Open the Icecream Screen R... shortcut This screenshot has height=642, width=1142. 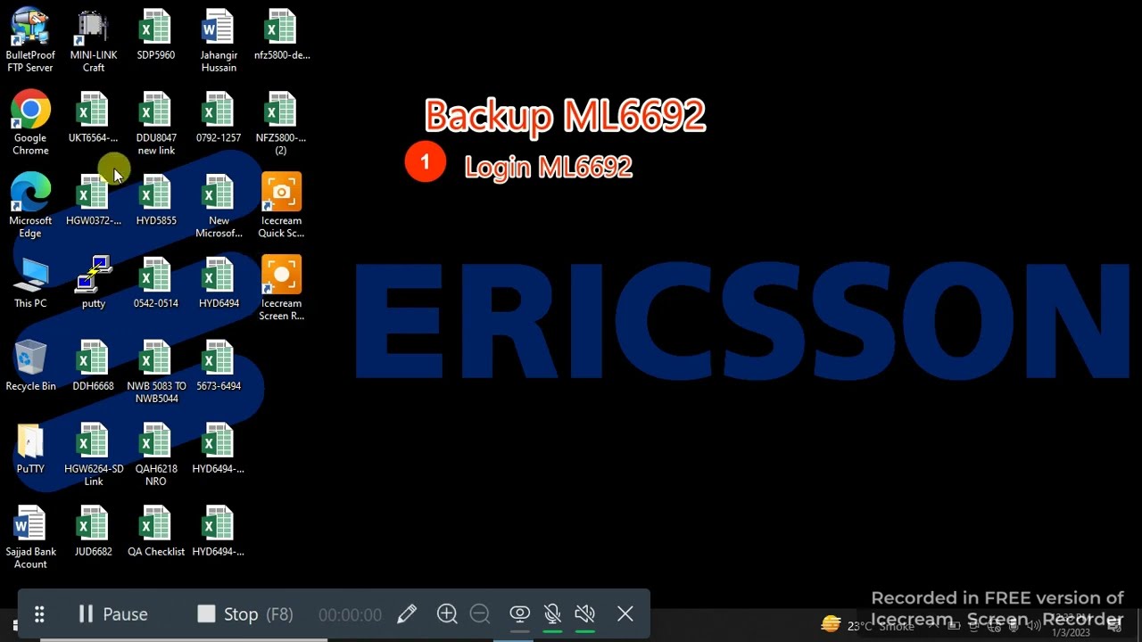[x=281, y=287]
